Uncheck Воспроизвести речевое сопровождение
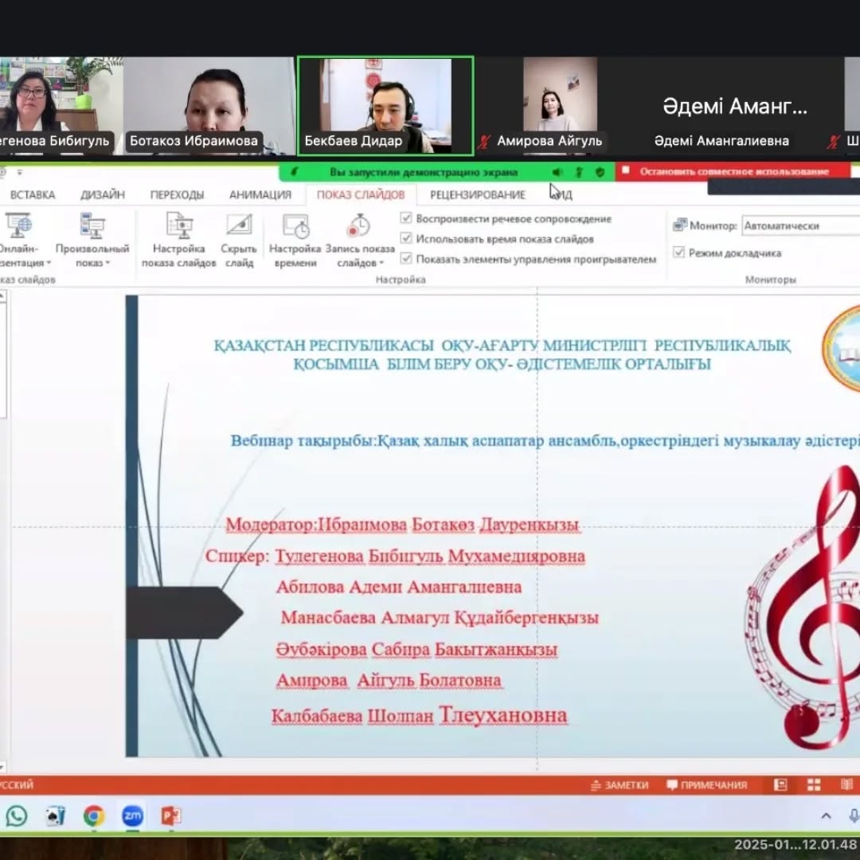Screen dimensions: 860x860 coord(406,218)
